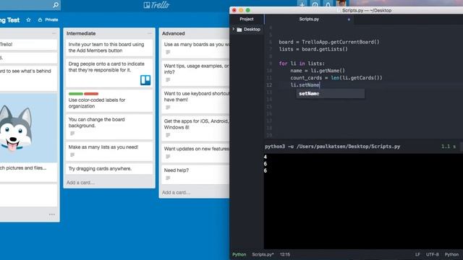Click description icon on 'Need help?' card
This screenshot has width=463, height=260.
point(168,178)
